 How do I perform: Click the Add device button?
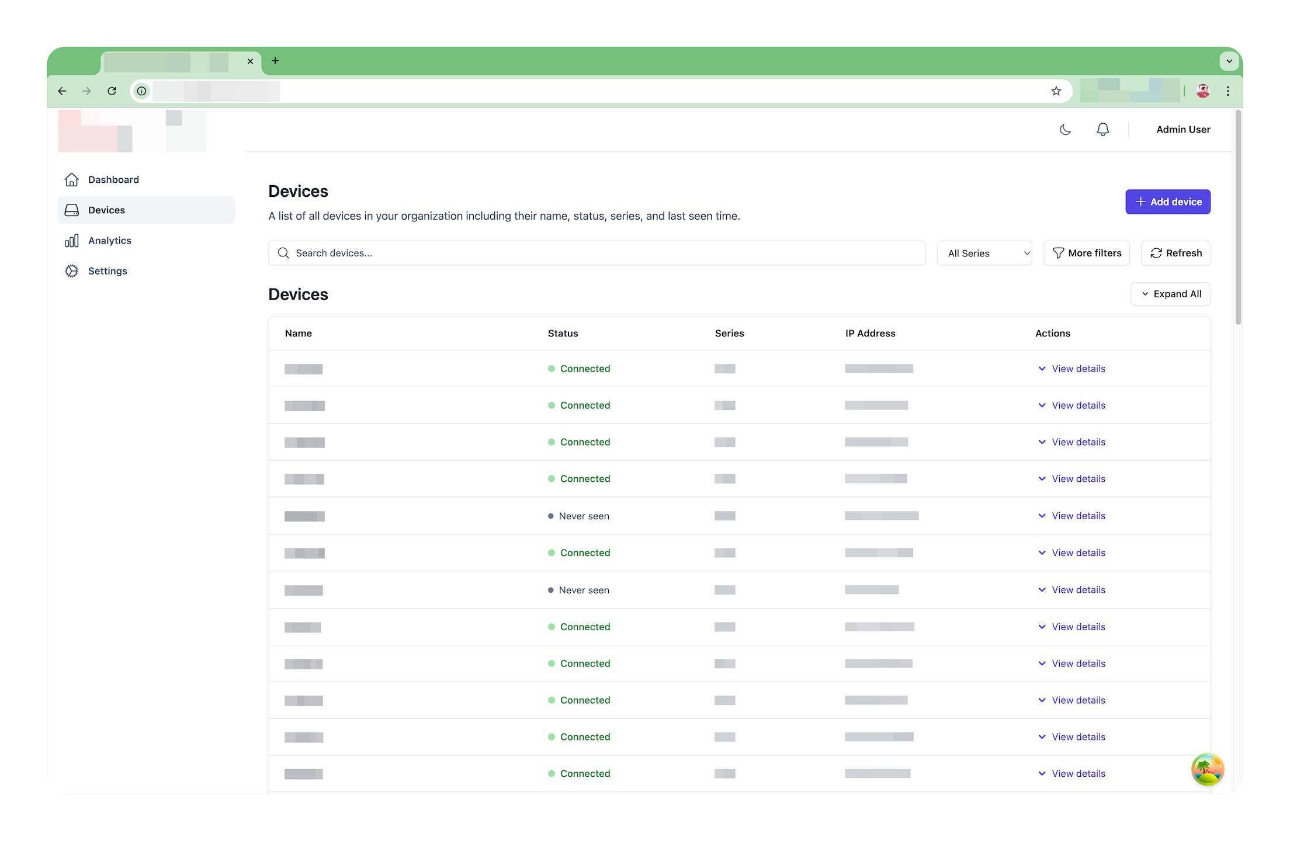(x=1167, y=201)
